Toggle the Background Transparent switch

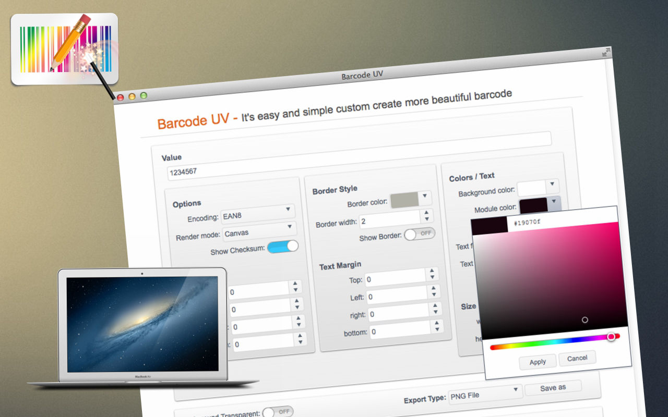coord(278,412)
